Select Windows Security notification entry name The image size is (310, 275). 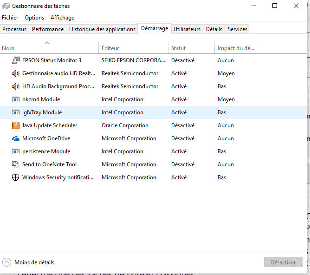pos(58,177)
